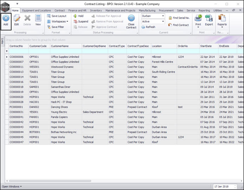Viewport: 244px width, 190px height.
Task: Click the Release status button
Action: pos(81,27)
